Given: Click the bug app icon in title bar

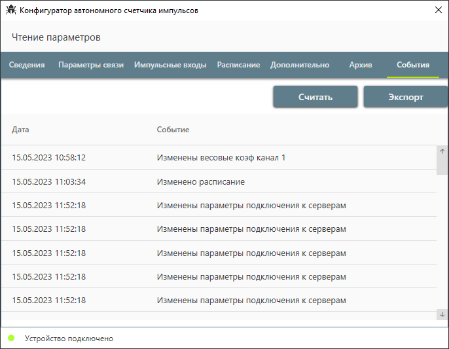Looking at the screenshot, I should (11, 10).
